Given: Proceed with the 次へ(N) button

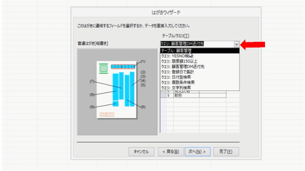Looking at the screenshot, I should 197,152.
